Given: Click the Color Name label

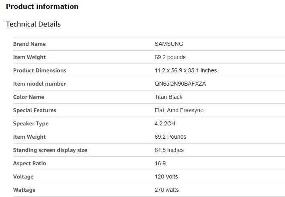Looking at the screenshot, I should tap(29, 97).
